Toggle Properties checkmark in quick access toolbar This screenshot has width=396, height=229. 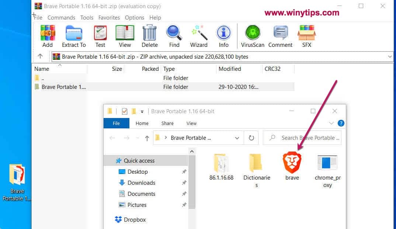pyautogui.click(x=125, y=111)
